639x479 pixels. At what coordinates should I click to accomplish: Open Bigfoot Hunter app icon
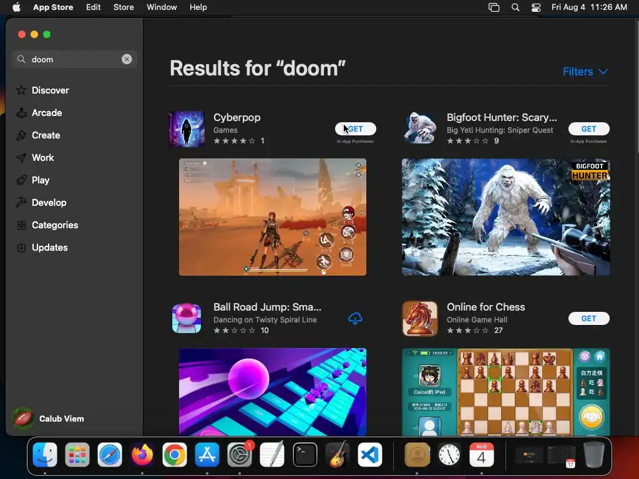pos(420,129)
